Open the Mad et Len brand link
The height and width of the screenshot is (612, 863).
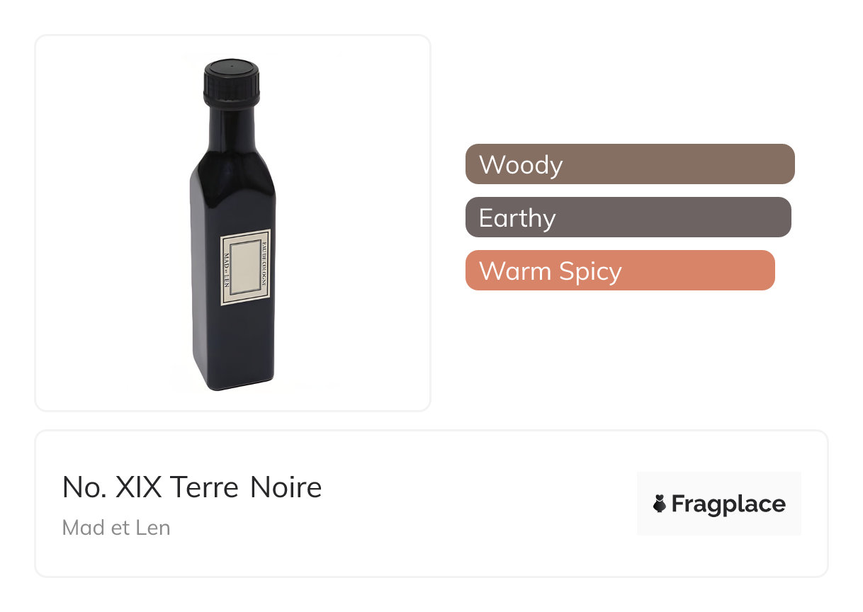[x=116, y=528]
